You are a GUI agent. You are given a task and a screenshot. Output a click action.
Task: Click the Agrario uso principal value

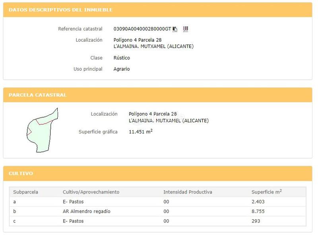[x=122, y=69]
